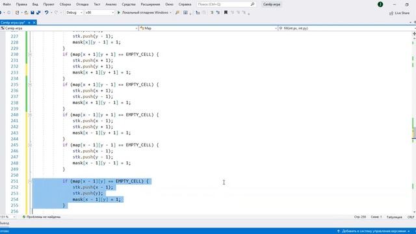Click the Redo arrow icon

(56, 12)
